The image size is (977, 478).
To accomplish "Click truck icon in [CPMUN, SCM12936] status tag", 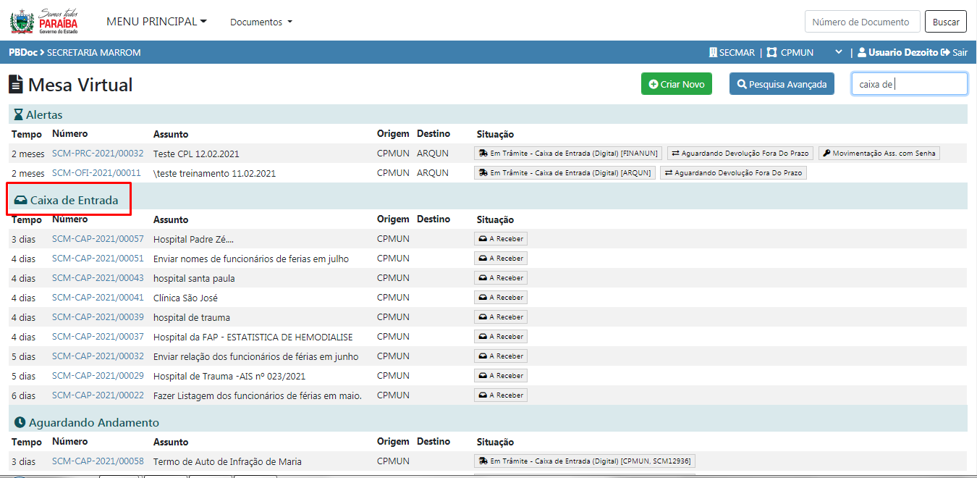I will pyautogui.click(x=483, y=461).
